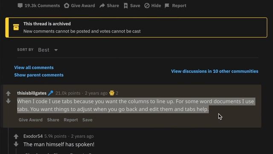Open the Sort By Best dropdown
The width and height of the screenshot is (273, 154).
(x=48, y=50)
